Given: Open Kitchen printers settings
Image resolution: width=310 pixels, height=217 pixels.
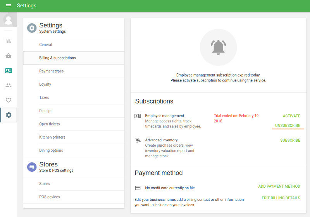Looking at the screenshot, I should (x=52, y=137).
